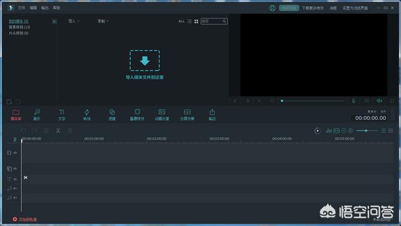
Task: Zoom out the timeline with minus icon
Action: [344, 131]
